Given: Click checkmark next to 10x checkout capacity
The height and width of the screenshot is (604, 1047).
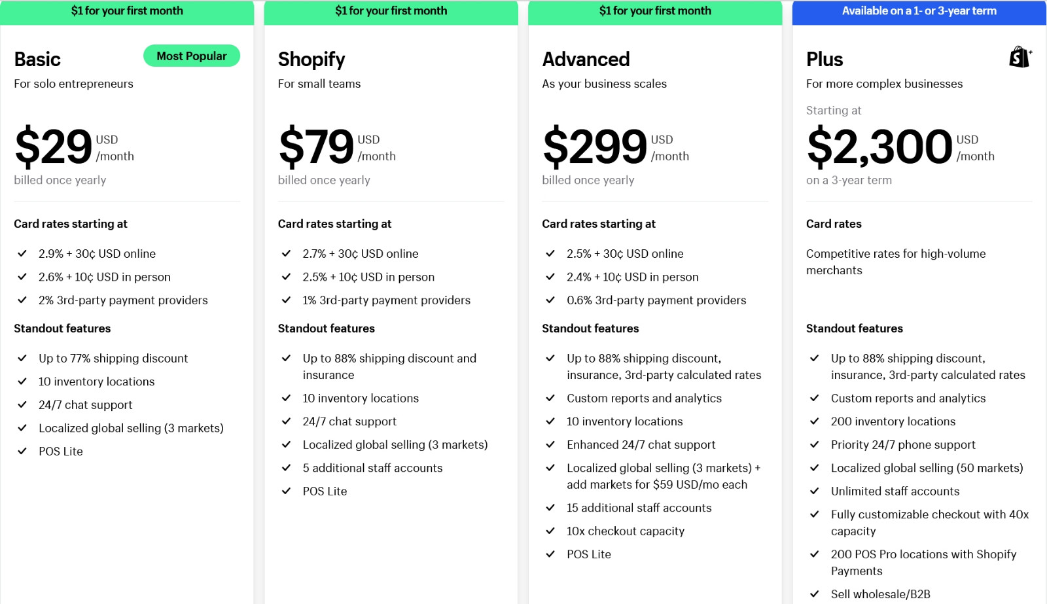Looking at the screenshot, I should (x=550, y=531).
